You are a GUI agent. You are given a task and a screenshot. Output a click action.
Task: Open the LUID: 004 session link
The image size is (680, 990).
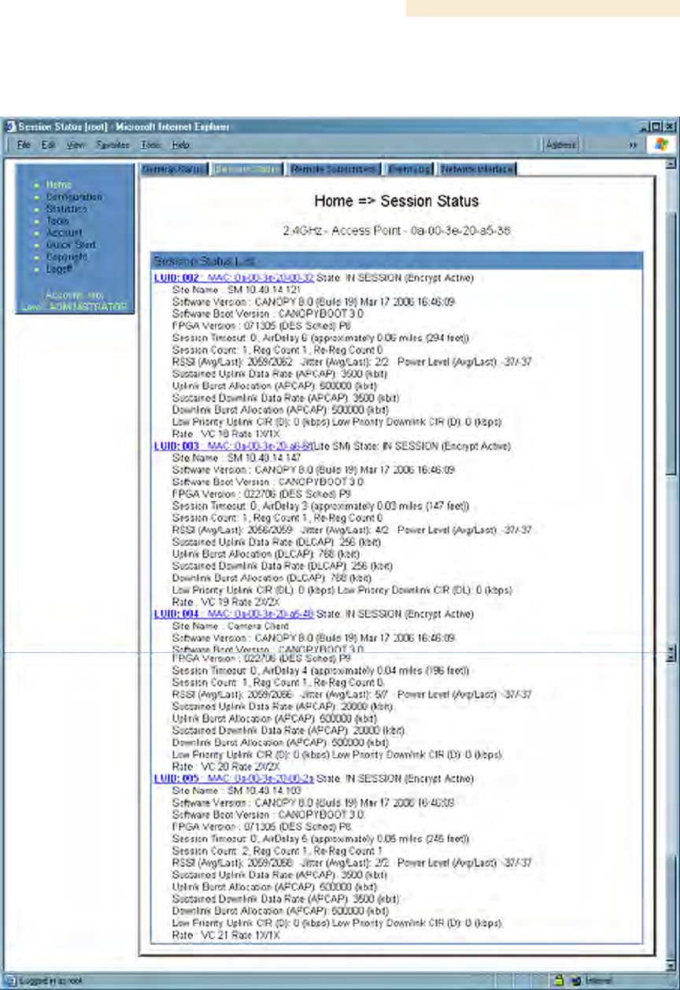point(234,613)
